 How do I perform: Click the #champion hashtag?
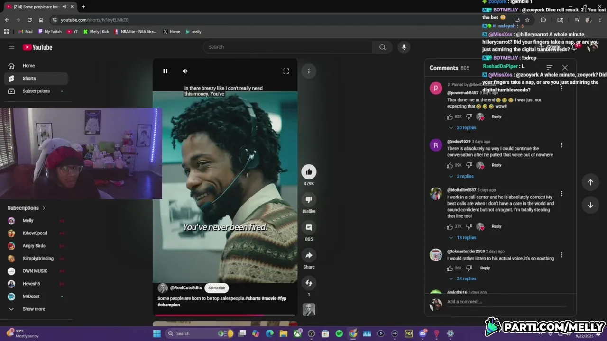[x=169, y=305]
